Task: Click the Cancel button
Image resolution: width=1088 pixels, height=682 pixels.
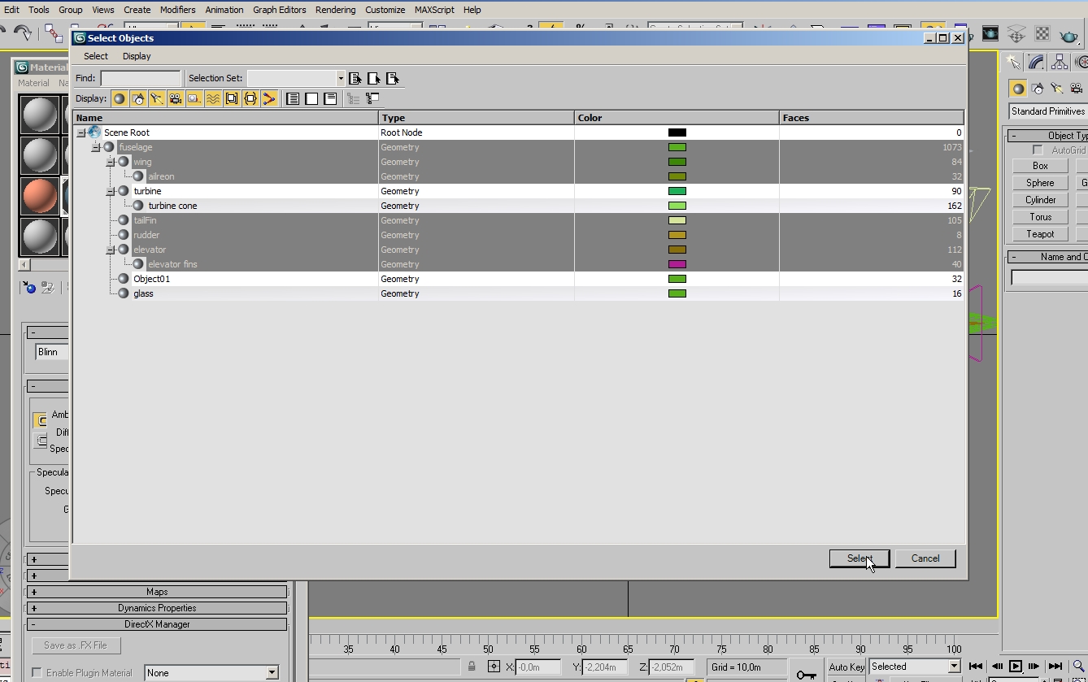Action: [x=925, y=558]
